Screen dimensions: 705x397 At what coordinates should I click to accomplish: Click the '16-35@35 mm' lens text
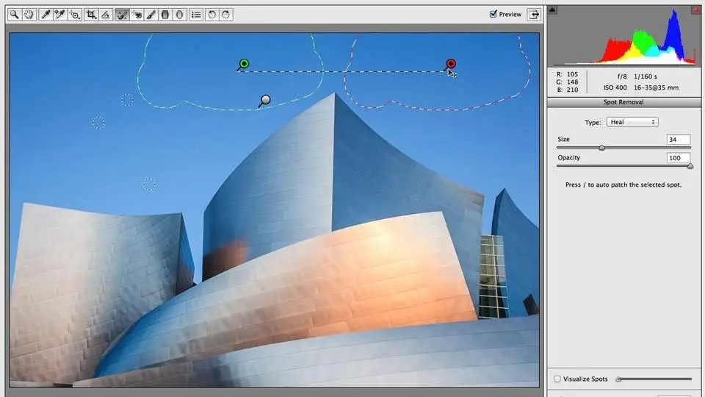tap(656, 87)
